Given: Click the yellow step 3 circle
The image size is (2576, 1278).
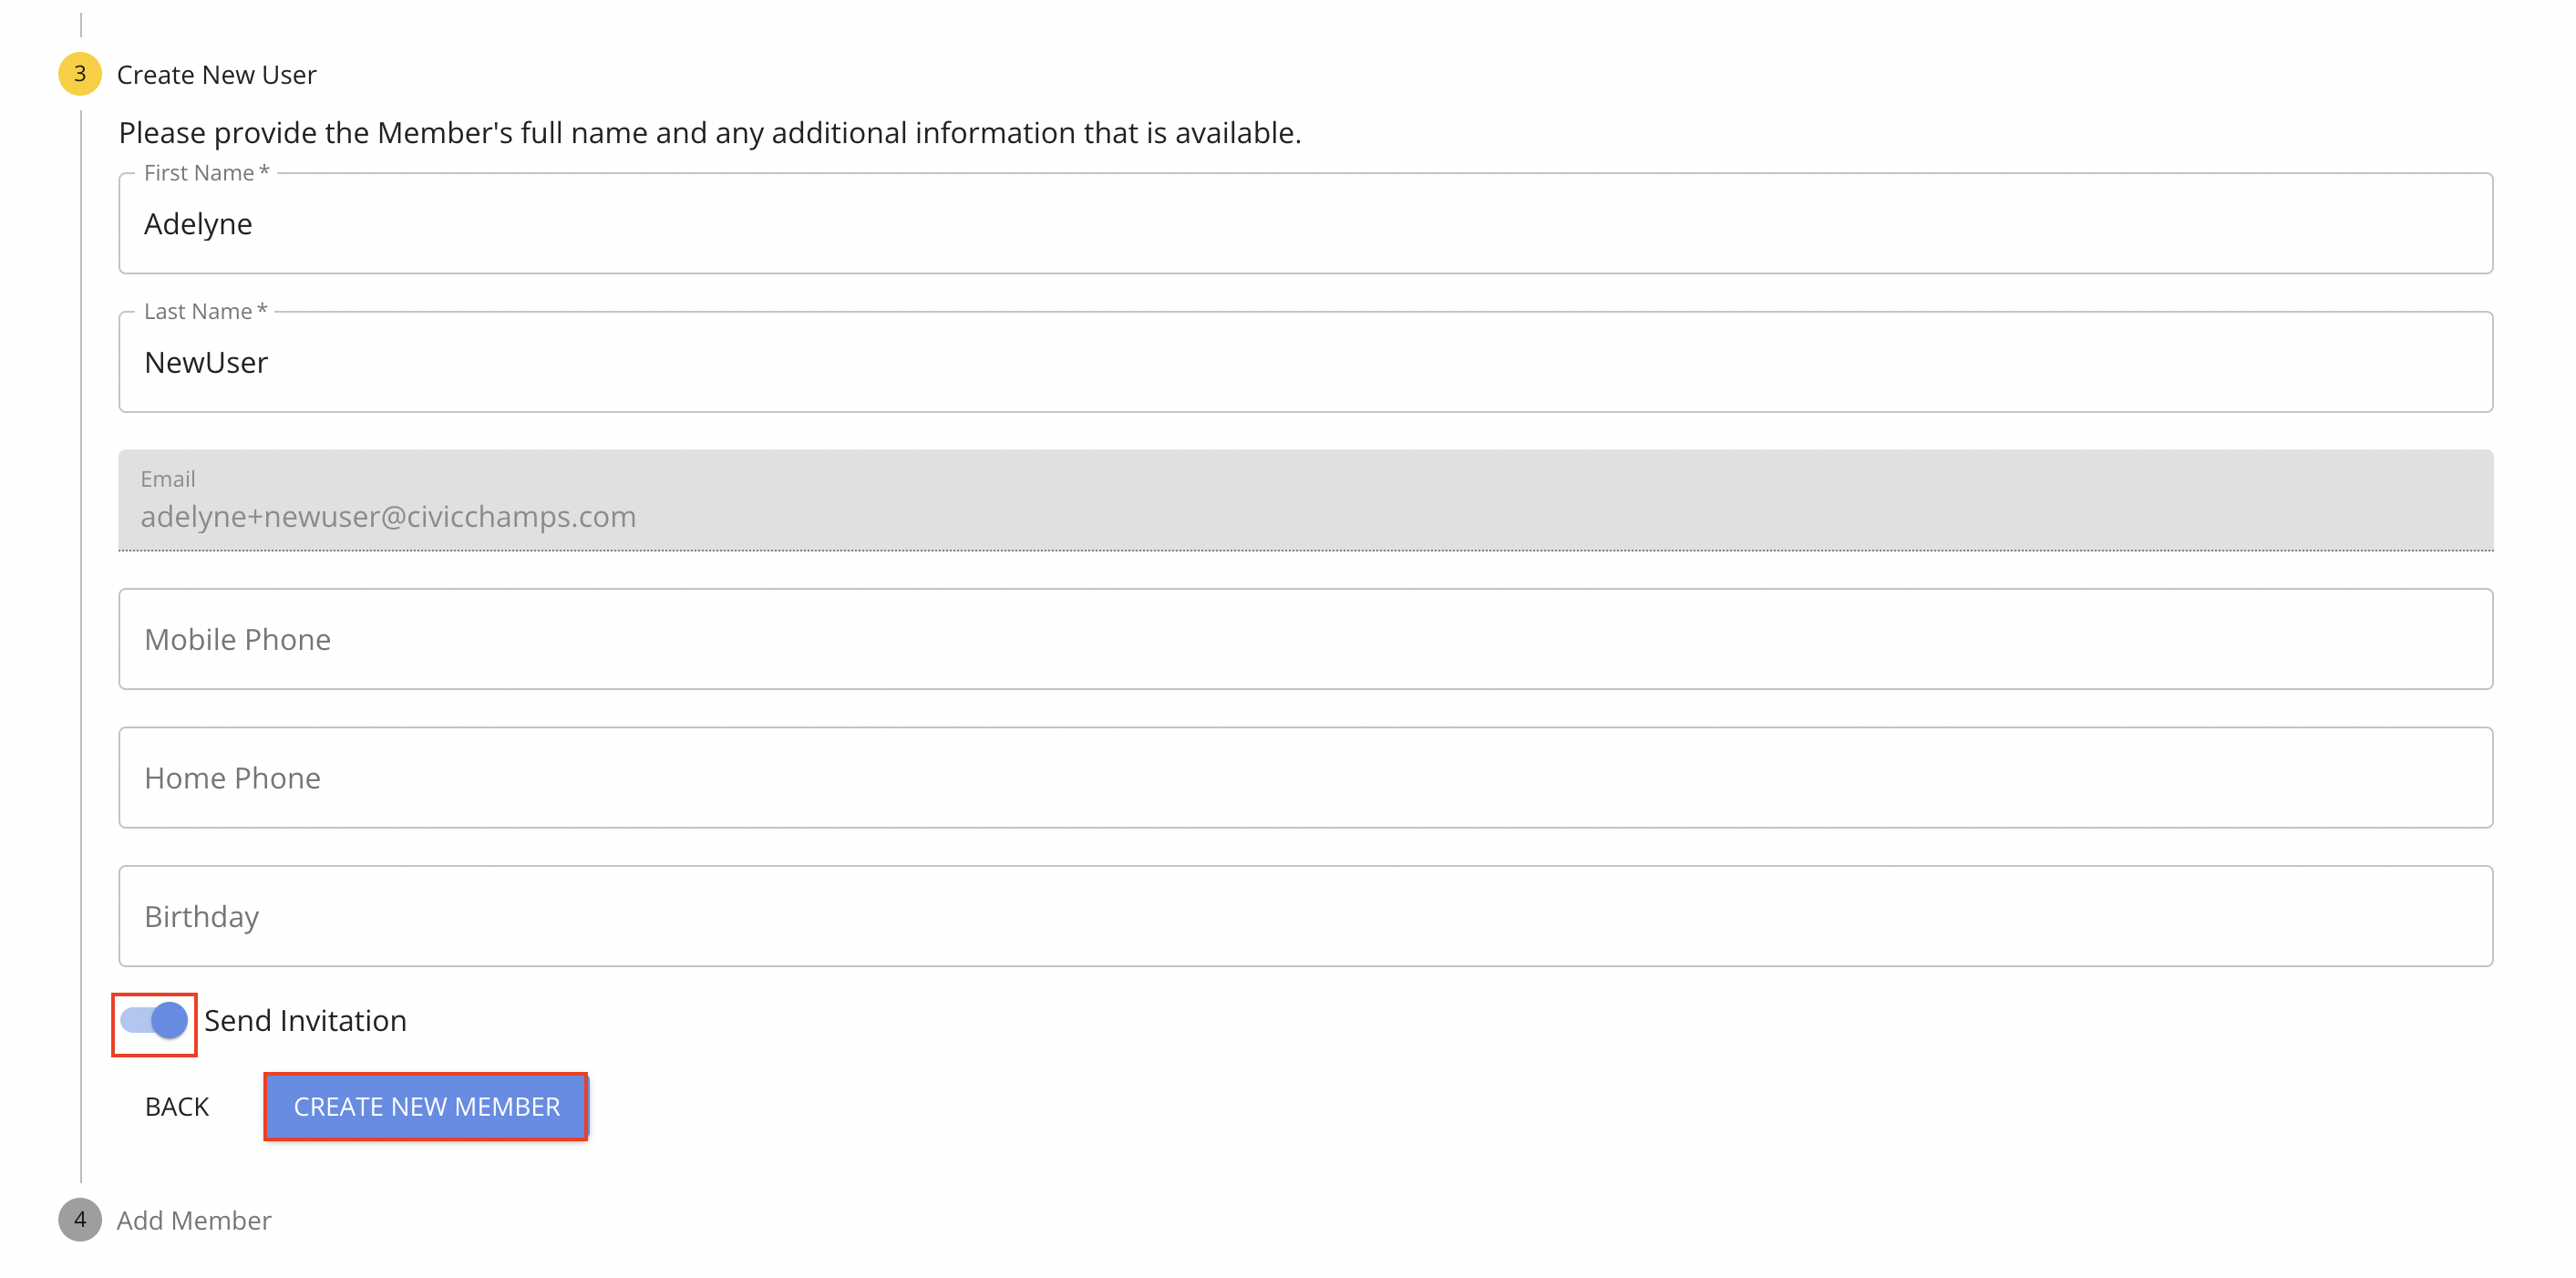Looking at the screenshot, I should (80, 74).
